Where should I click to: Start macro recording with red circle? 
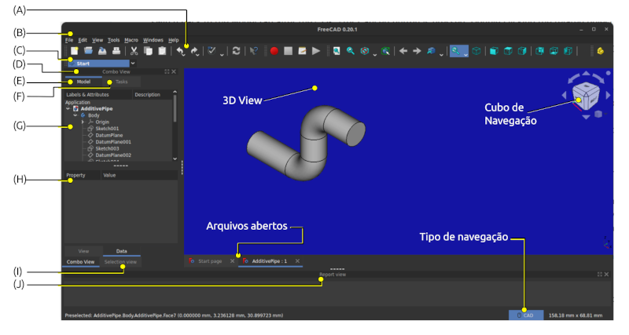coord(274,51)
